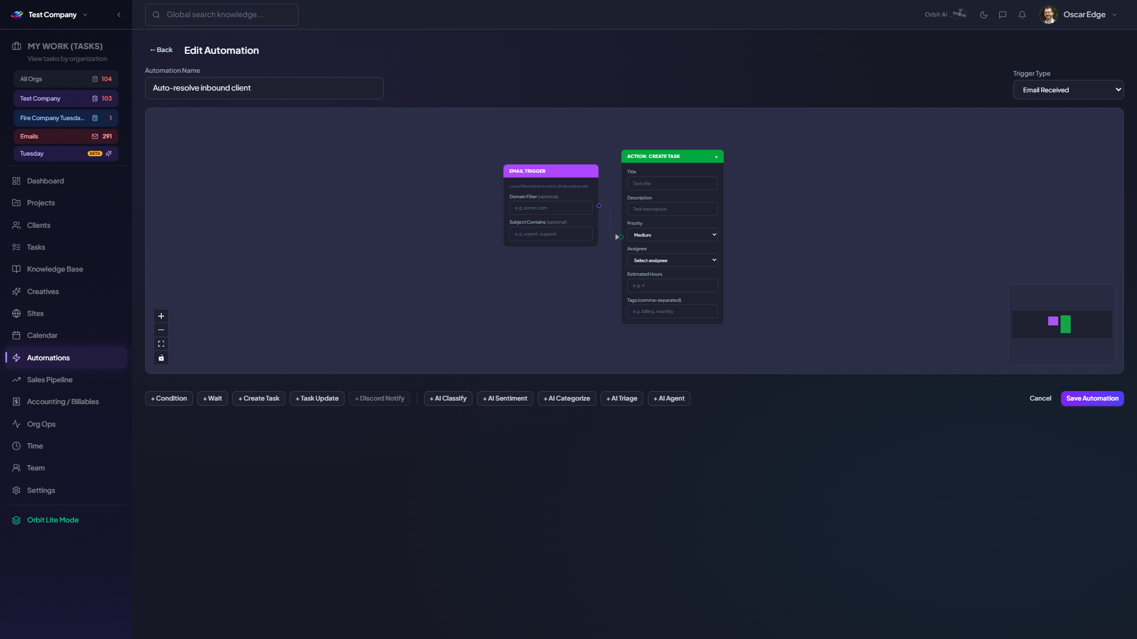Image resolution: width=1137 pixels, height=639 pixels.
Task: Open Knowledge Base from sidebar
Action: coord(66,269)
